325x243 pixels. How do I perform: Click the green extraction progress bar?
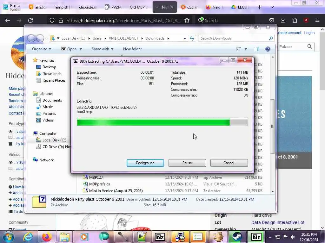coord(162,122)
